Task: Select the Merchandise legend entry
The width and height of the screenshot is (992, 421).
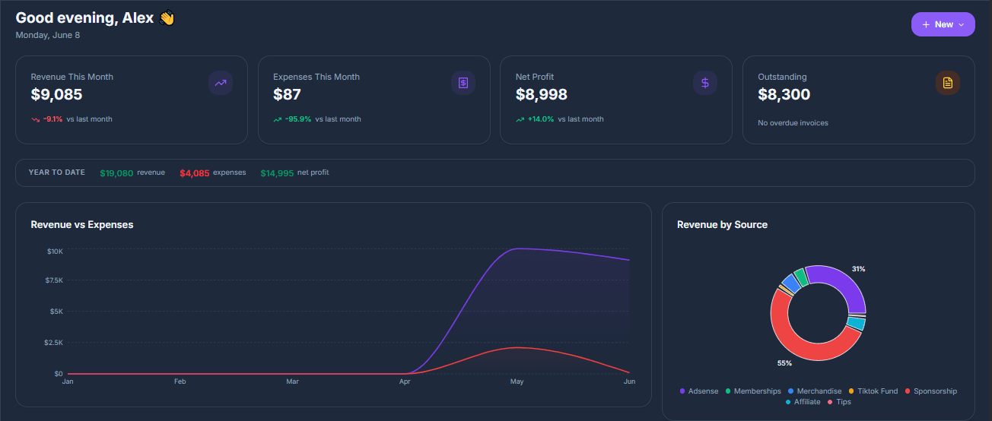Action: pos(815,391)
